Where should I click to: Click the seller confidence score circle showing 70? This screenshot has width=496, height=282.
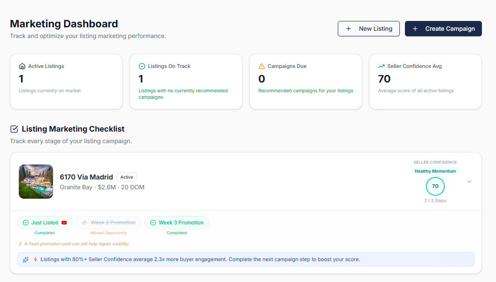pyautogui.click(x=435, y=186)
